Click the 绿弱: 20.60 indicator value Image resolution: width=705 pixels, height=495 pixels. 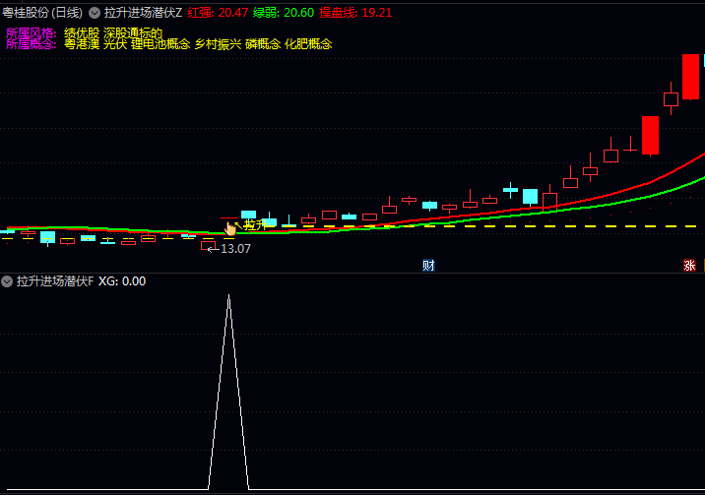pyautogui.click(x=284, y=13)
